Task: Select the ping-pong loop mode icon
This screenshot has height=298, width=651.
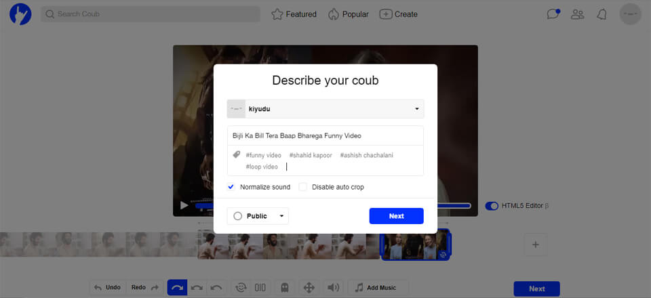Action: pyautogui.click(x=196, y=288)
